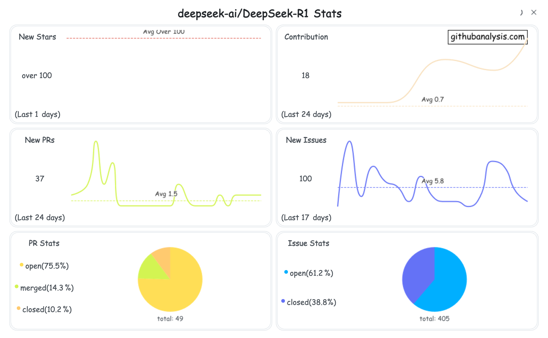The image size is (548, 338).
Task: Click the 'merged(14.3 %)' legend label
Action: 47,288
